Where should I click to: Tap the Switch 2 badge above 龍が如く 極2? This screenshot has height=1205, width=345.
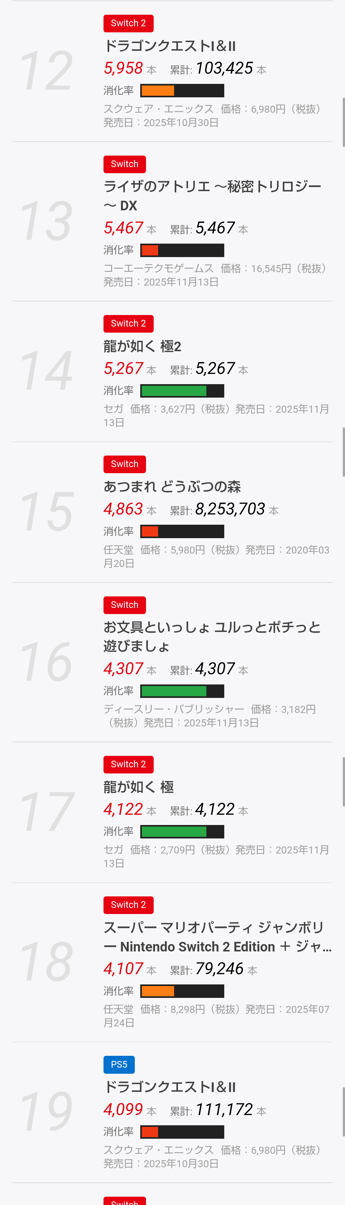(x=128, y=324)
